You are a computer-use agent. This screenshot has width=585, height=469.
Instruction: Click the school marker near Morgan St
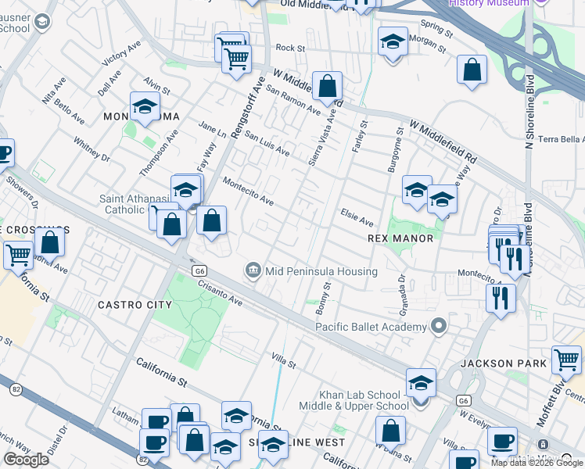(393, 42)
